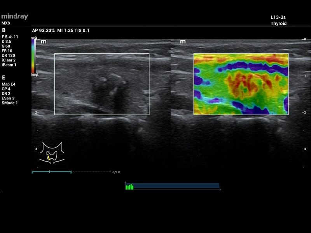Click the Mindray logo
The width and height of the screenshot is (311, 233).
[x=14, y=17]
